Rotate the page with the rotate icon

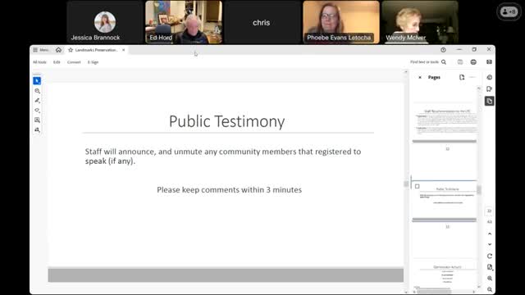tap(490, 256)
